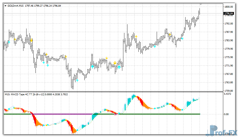Click the leftmost yellow sell arrow
This screenshot has height=137, width=238.
pos(15,39)
